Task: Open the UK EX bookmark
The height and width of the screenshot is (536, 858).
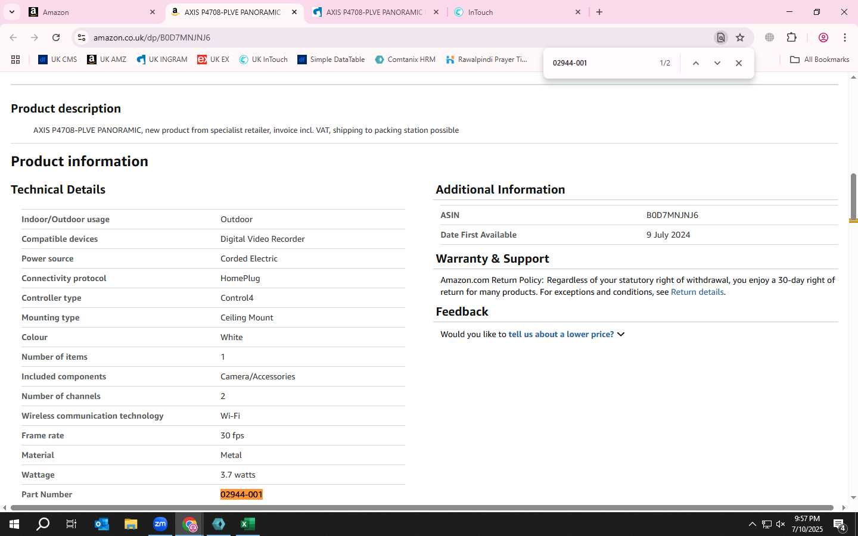Action: [x=213, y=60]
